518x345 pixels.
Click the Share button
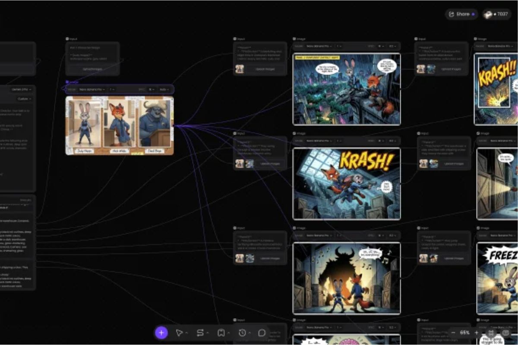(461, 14)
